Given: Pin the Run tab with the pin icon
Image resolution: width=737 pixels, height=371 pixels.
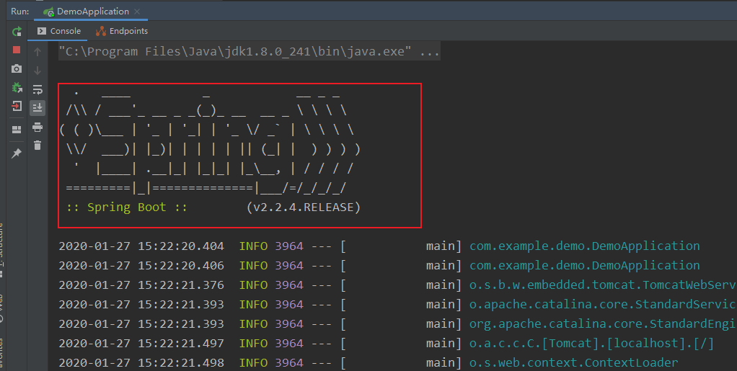Looking at the screenshot, I should click(17, 153).
